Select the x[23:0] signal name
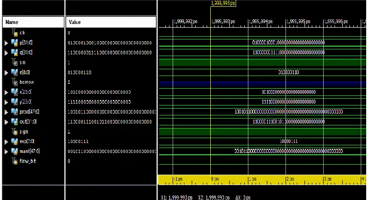Screen dimensions: 368x200 tap(25, 92)
